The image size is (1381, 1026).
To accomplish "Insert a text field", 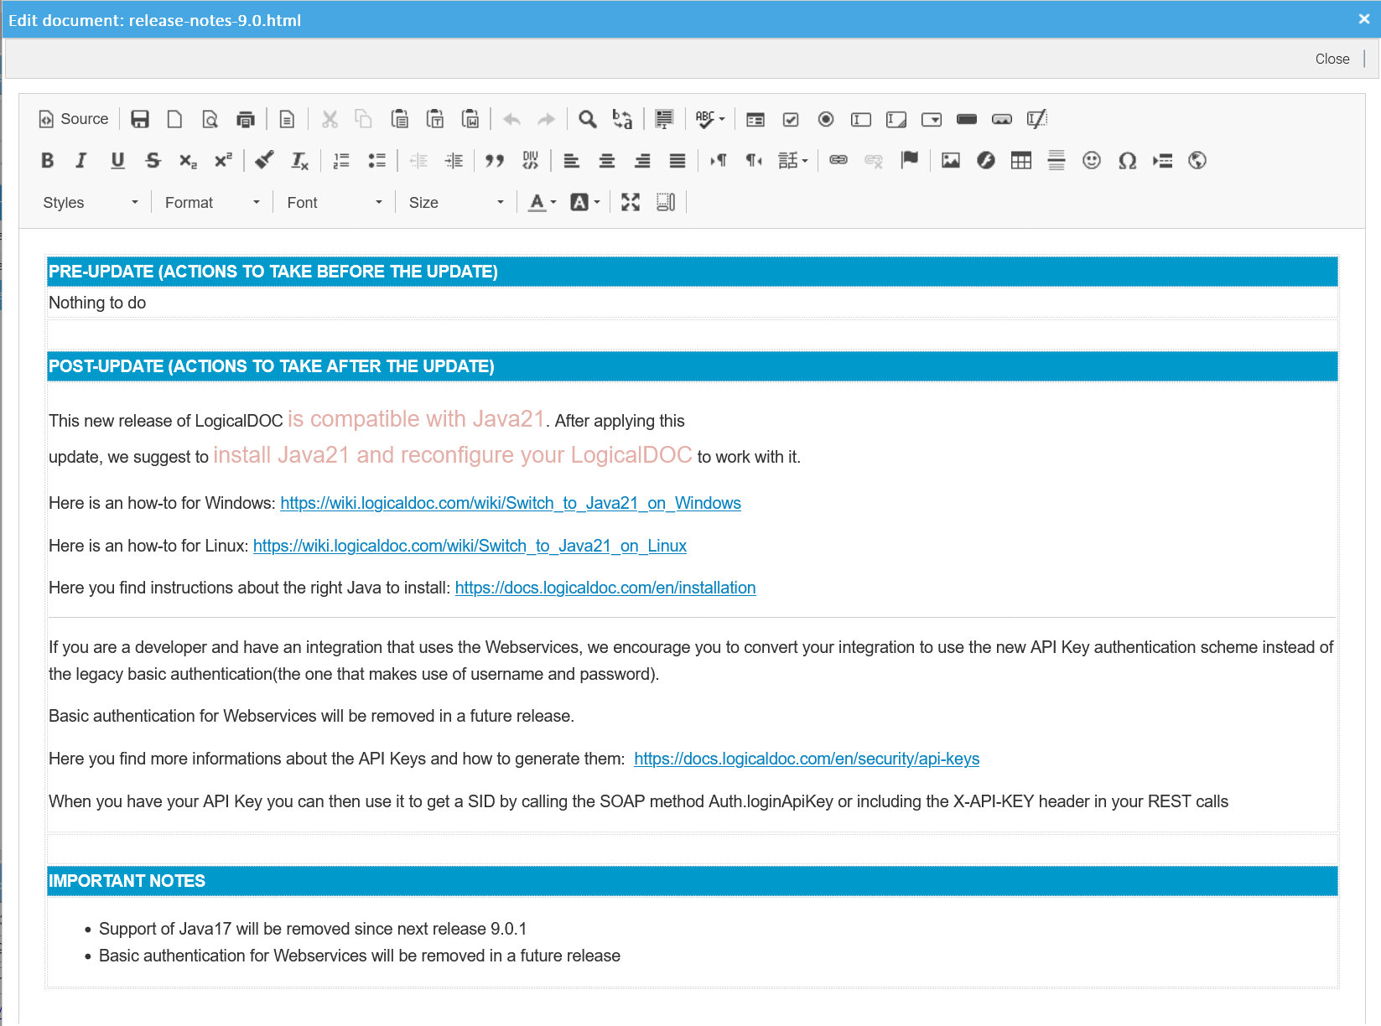I will click(861, 119).
